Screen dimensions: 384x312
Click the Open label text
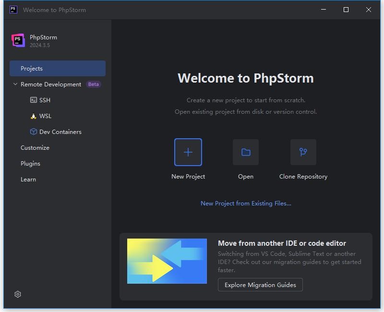point(246,177)
